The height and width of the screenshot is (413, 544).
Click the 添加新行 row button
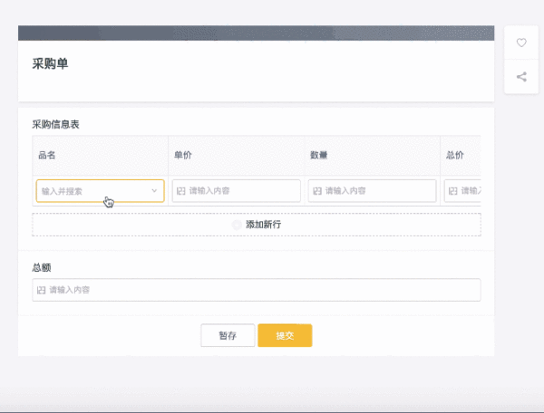[x=257, y=224]
